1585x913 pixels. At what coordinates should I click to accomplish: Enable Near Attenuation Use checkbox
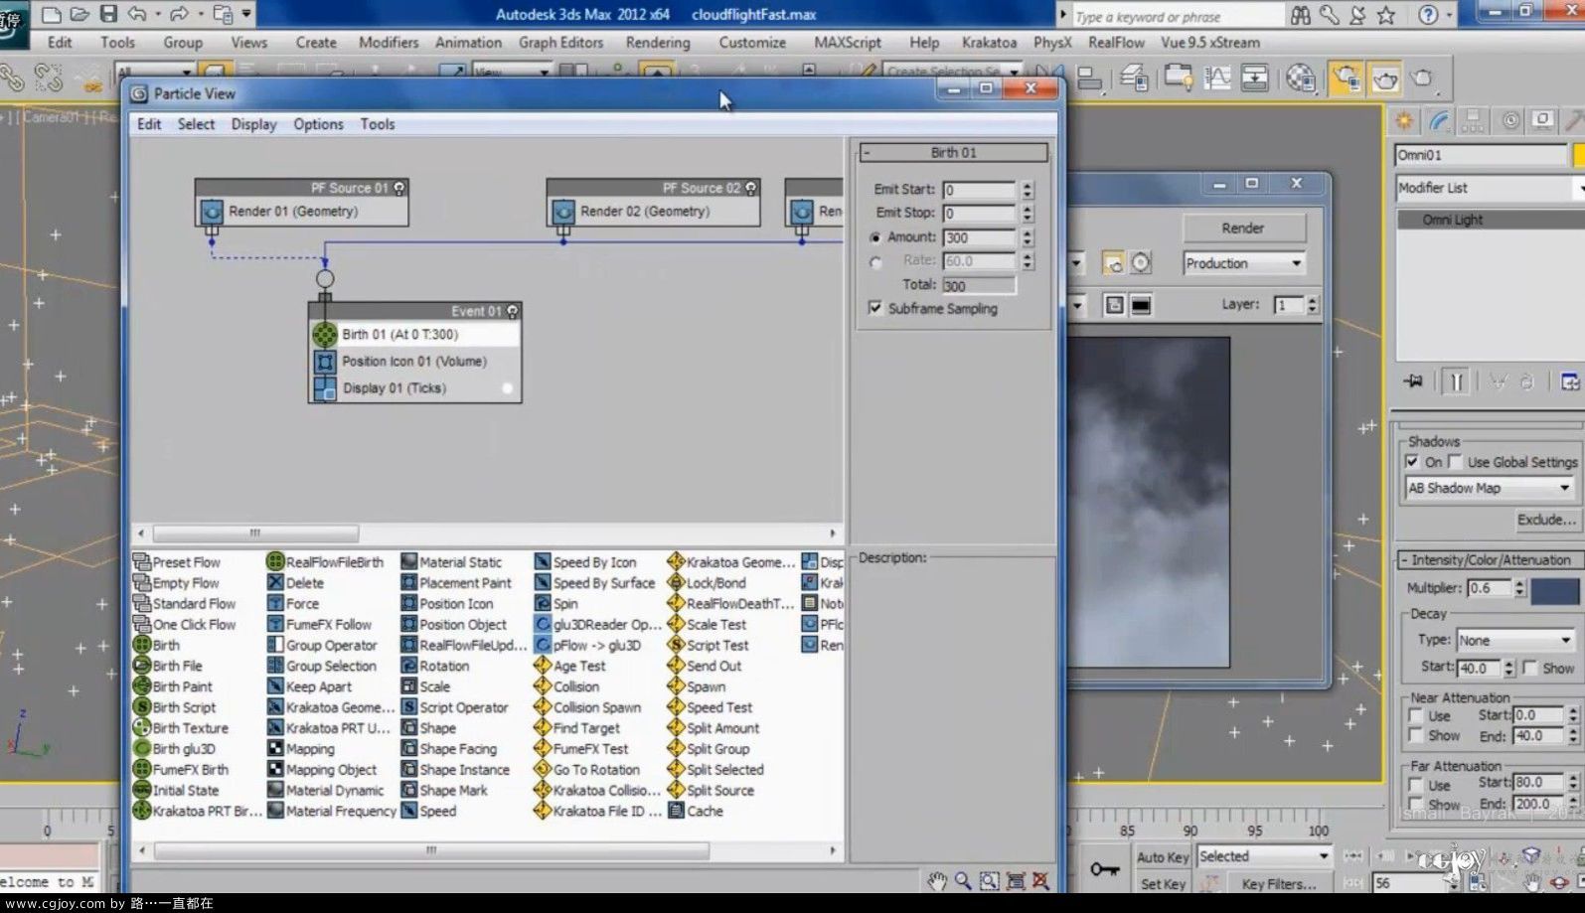tap(1416, 715)
